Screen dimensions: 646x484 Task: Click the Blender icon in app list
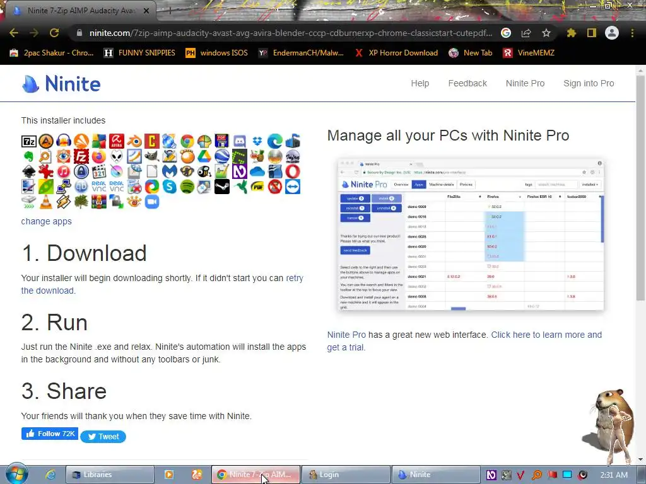(134, 142)
